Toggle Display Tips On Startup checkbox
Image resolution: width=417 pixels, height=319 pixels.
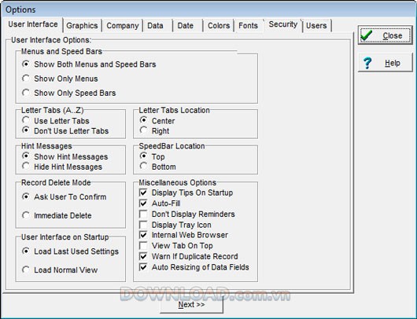pos(143,192)
